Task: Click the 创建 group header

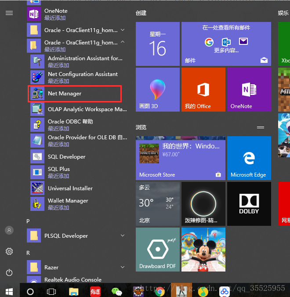Action: coord(141,13)
